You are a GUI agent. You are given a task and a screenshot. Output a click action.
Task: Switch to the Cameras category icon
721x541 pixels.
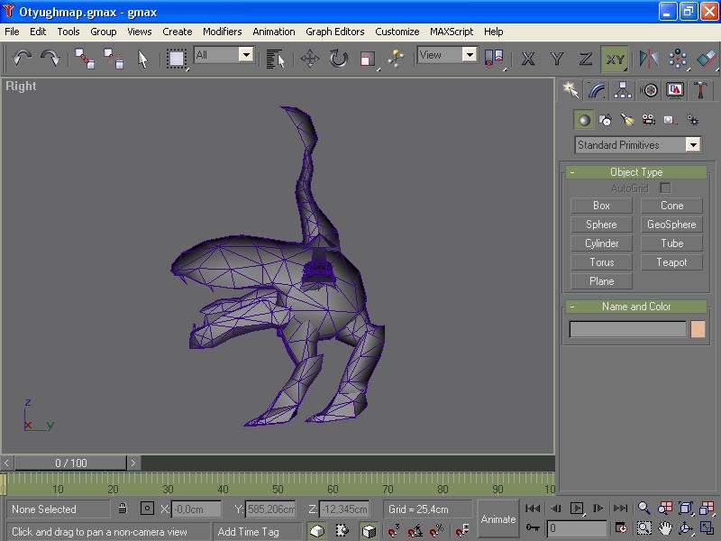648,120
